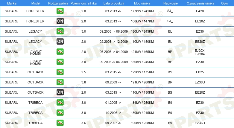Select the ON diesel icon for the Legacy 02.2008 row
Viewport: 234px width, 128px height.
coord(60,42)
